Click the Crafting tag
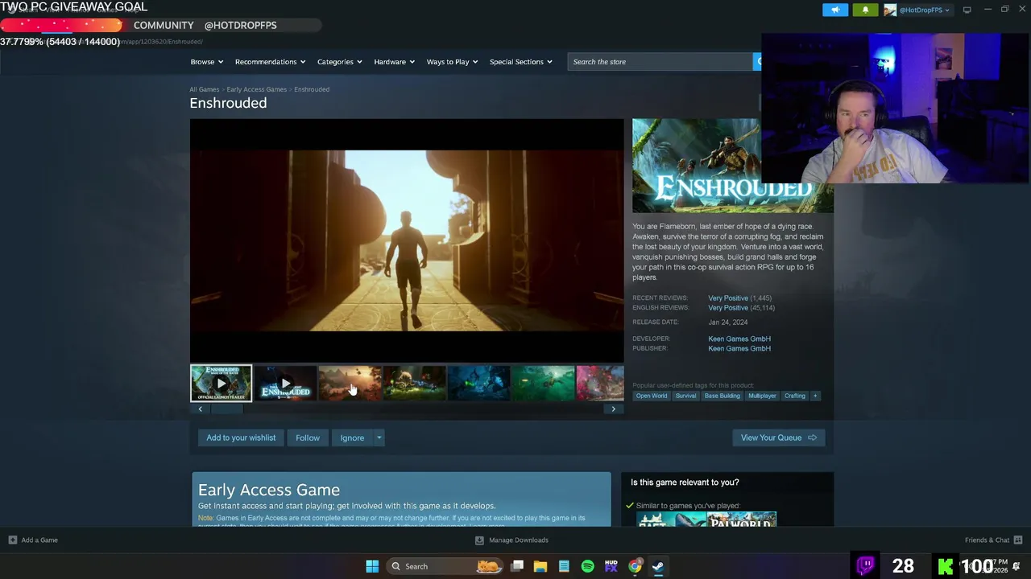Viewport: 1031px width, 579px height. [795, 396]
